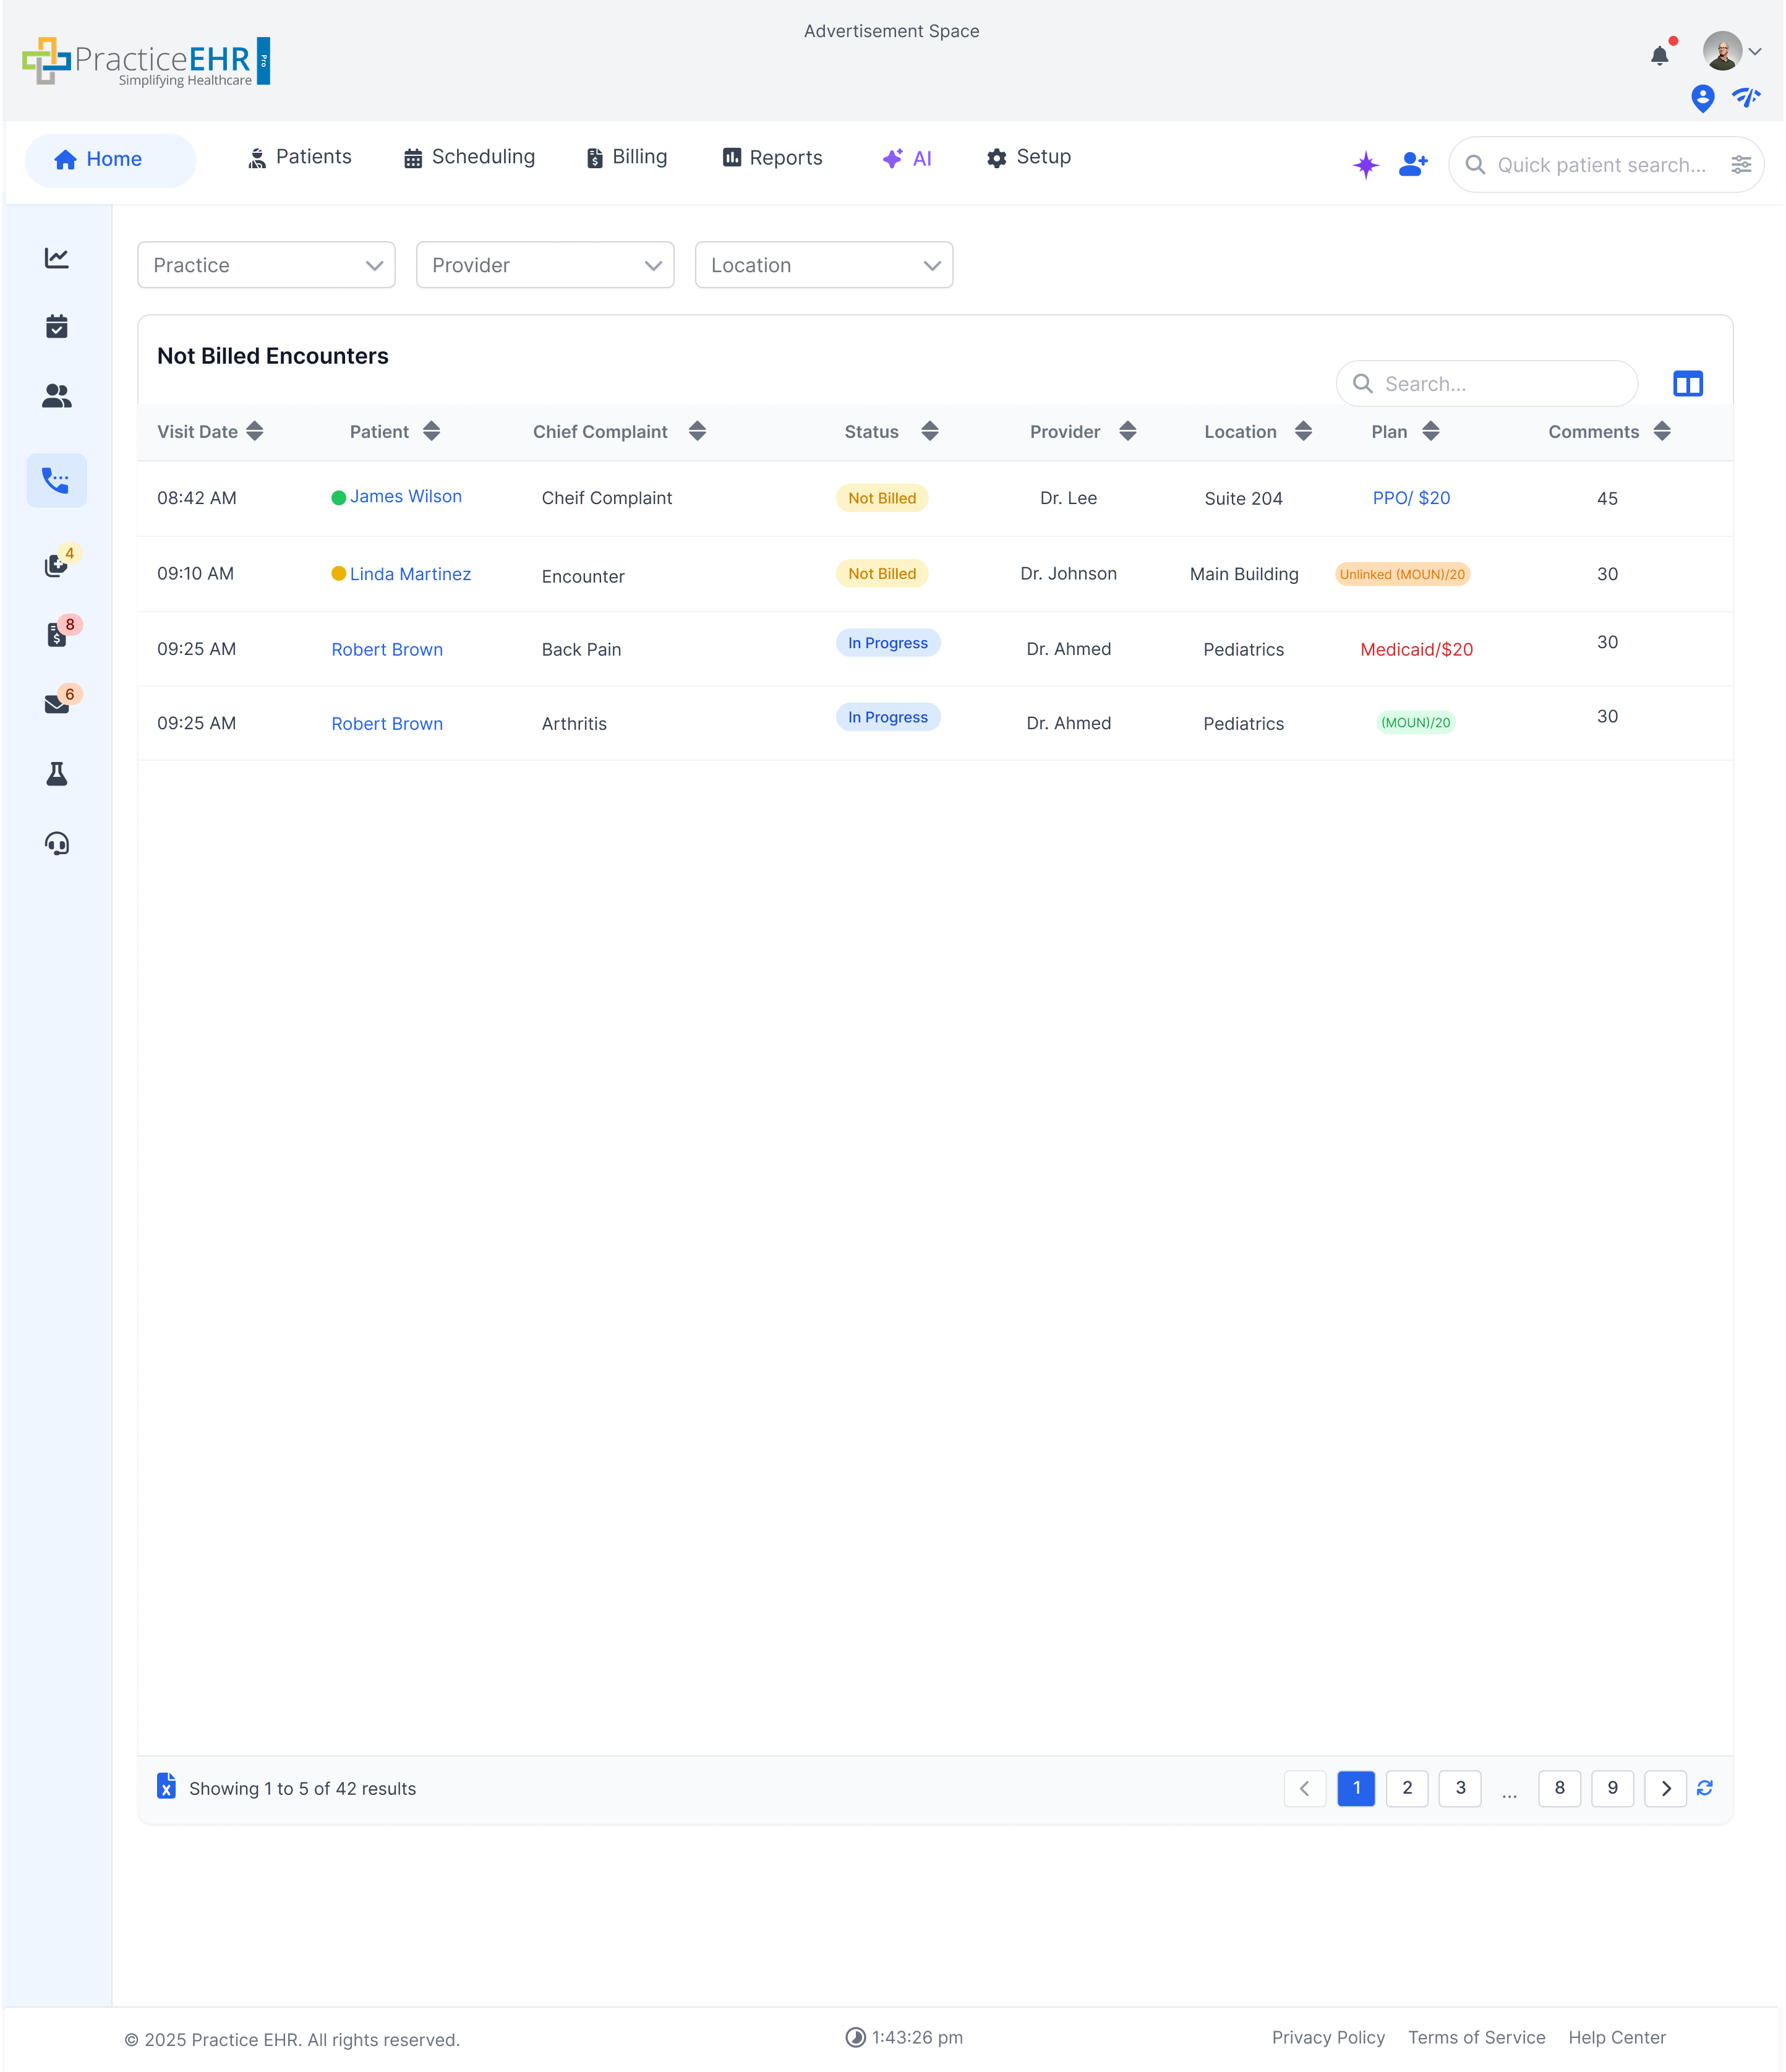Open the mail inbox sidebar icon
1786x2072 pixels.
coord(57,704)
